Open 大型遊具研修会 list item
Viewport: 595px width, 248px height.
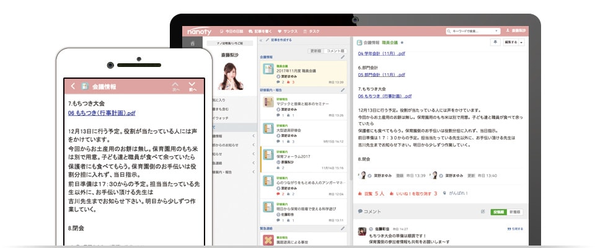303,133
